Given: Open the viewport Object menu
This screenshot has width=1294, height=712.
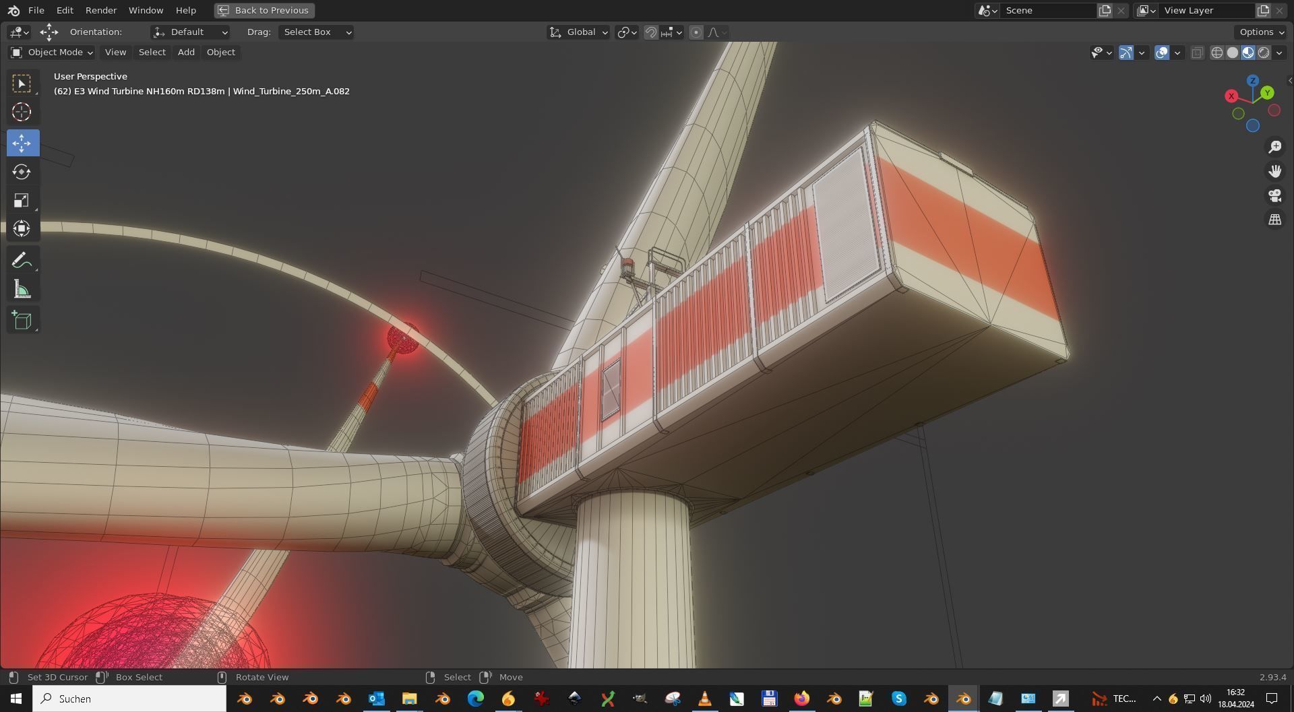Looking at the screenshot, I should pos(221,53).
